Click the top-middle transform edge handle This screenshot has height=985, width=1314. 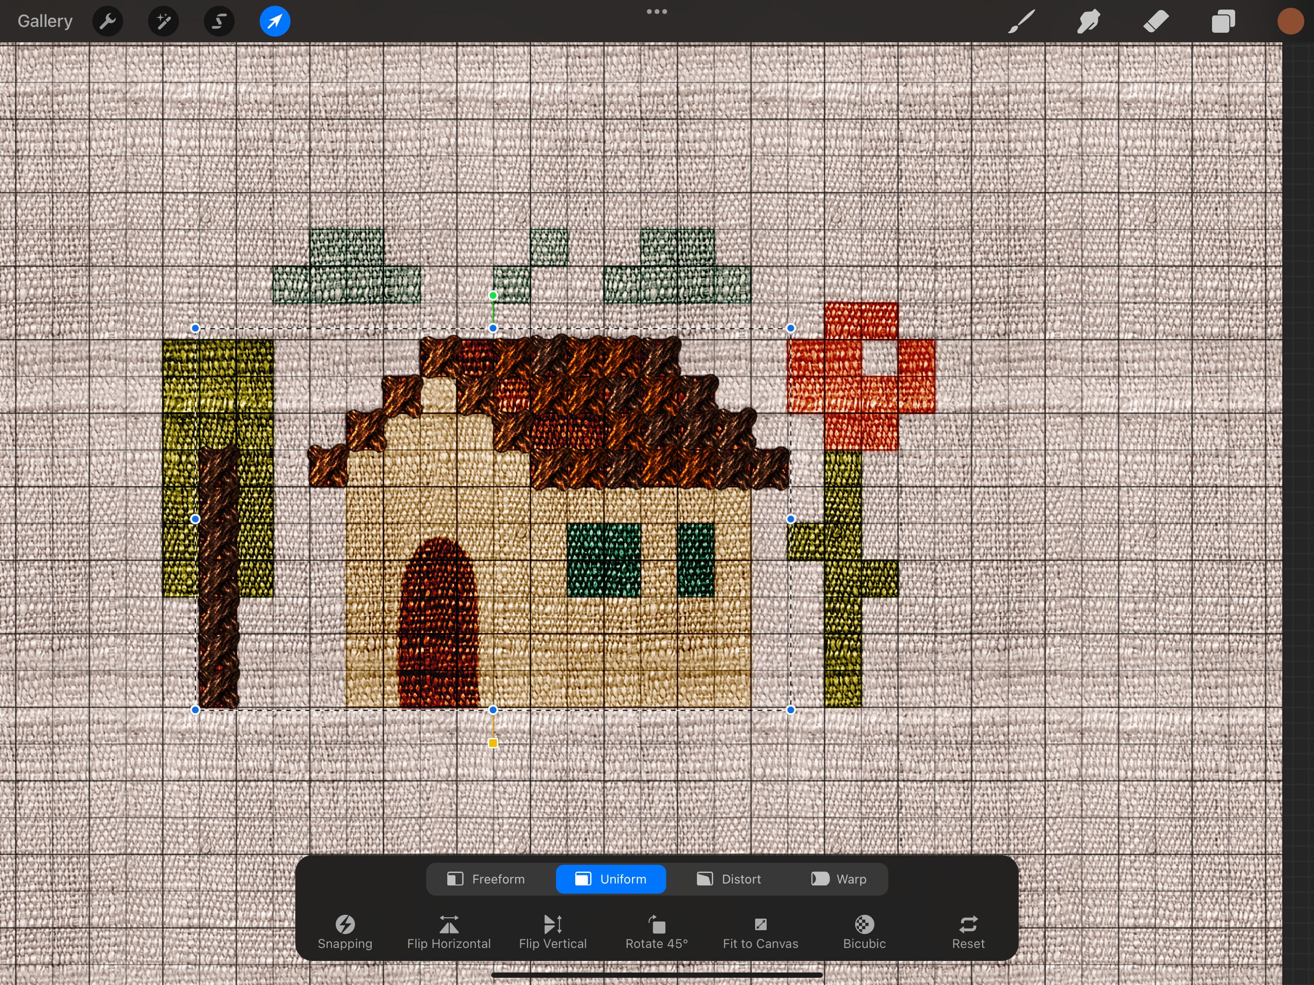493,328
